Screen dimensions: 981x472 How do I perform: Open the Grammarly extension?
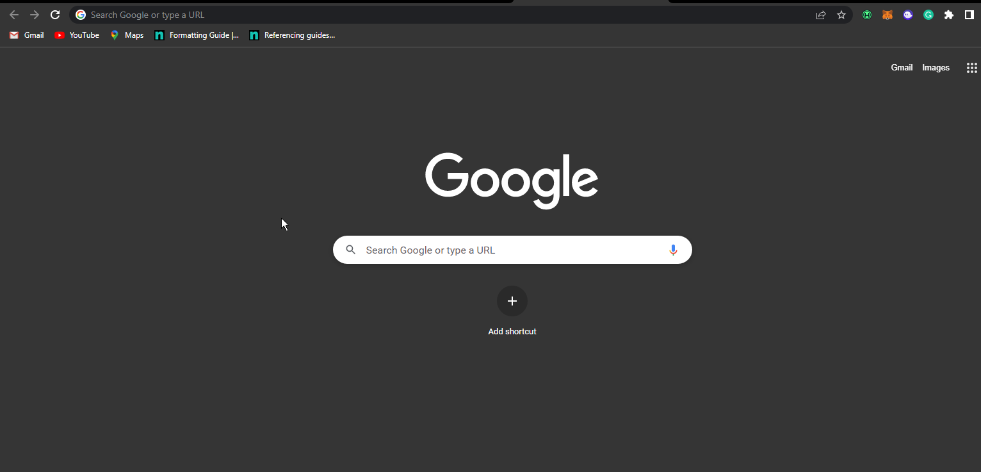[x=928, y=15]
